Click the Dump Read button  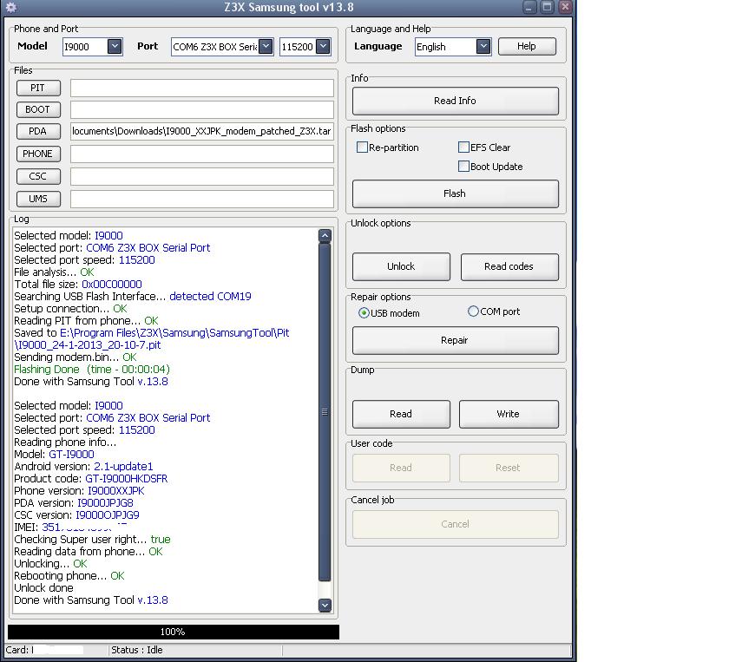(x=401, y=414)
